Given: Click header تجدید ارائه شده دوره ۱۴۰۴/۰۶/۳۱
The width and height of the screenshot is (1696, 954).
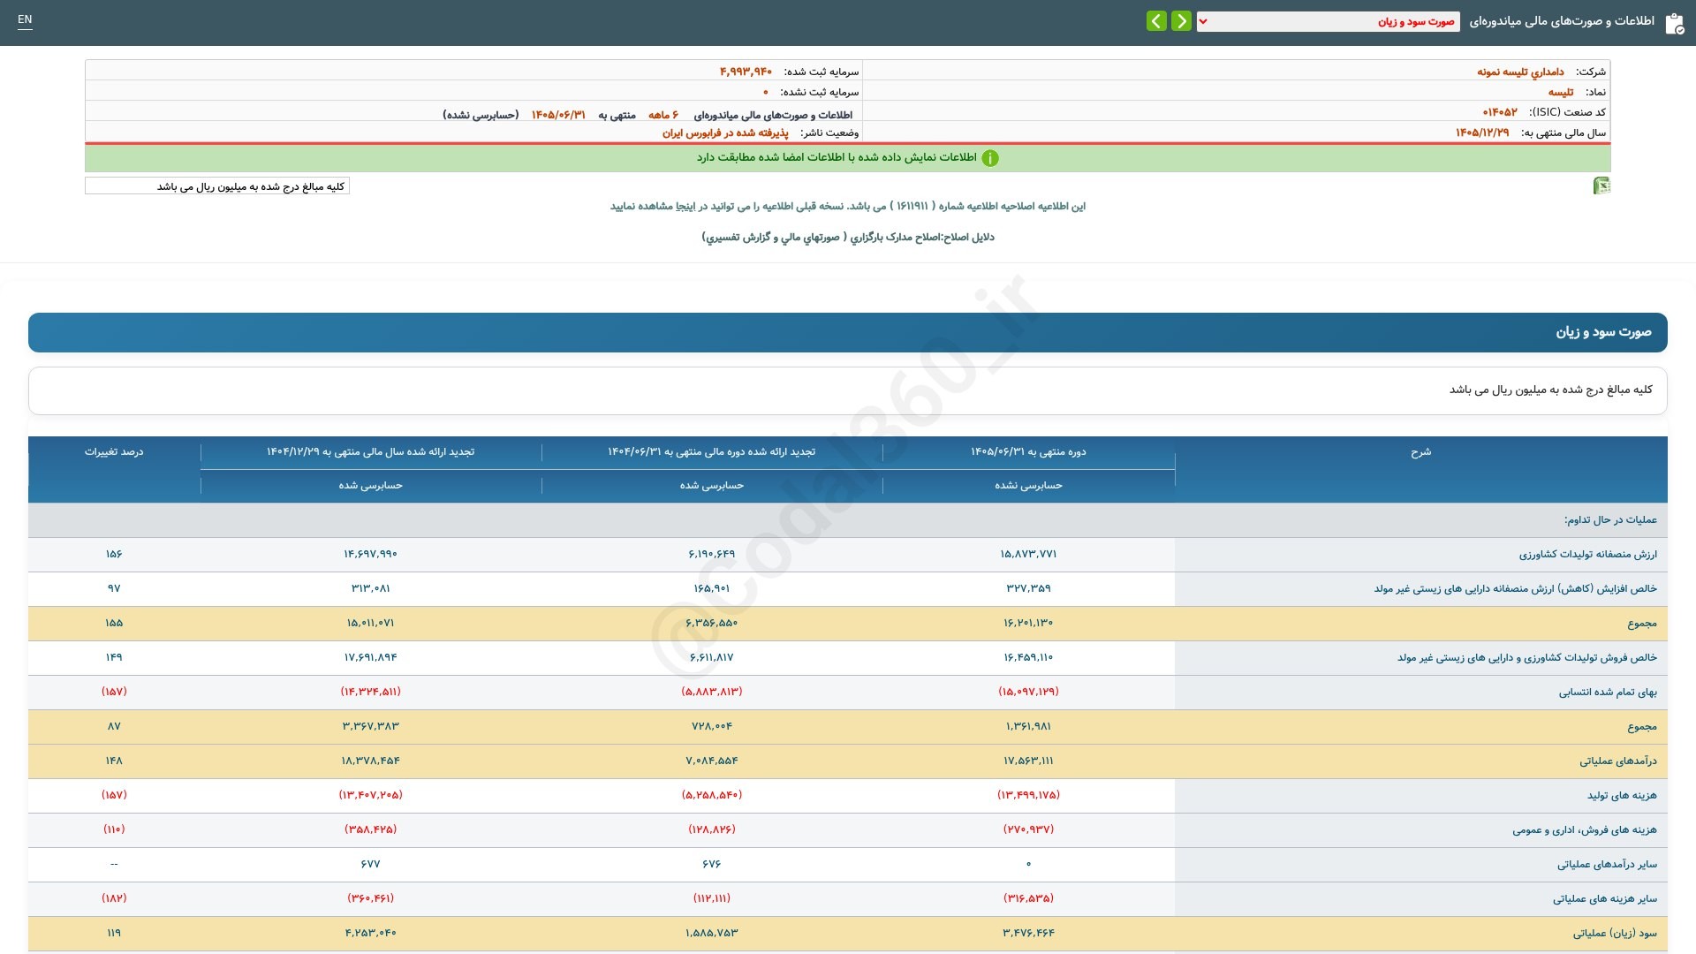Looking at the screenshot, I should (x=711, y=452).
